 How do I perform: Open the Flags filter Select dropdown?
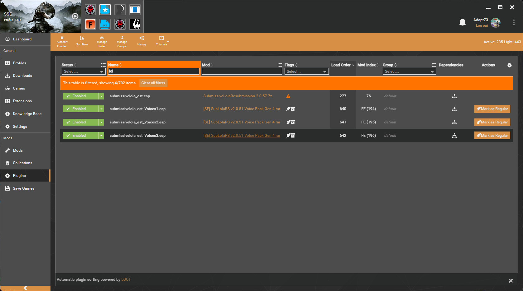click(x=306, y=72)
